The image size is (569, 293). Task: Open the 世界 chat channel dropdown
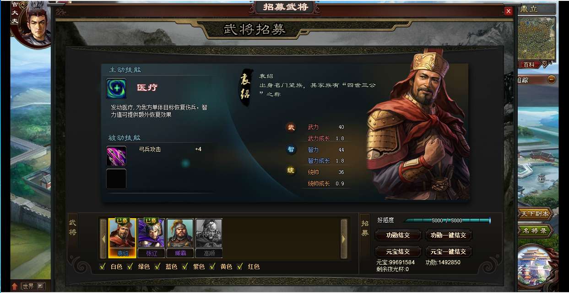coord(41,286)
